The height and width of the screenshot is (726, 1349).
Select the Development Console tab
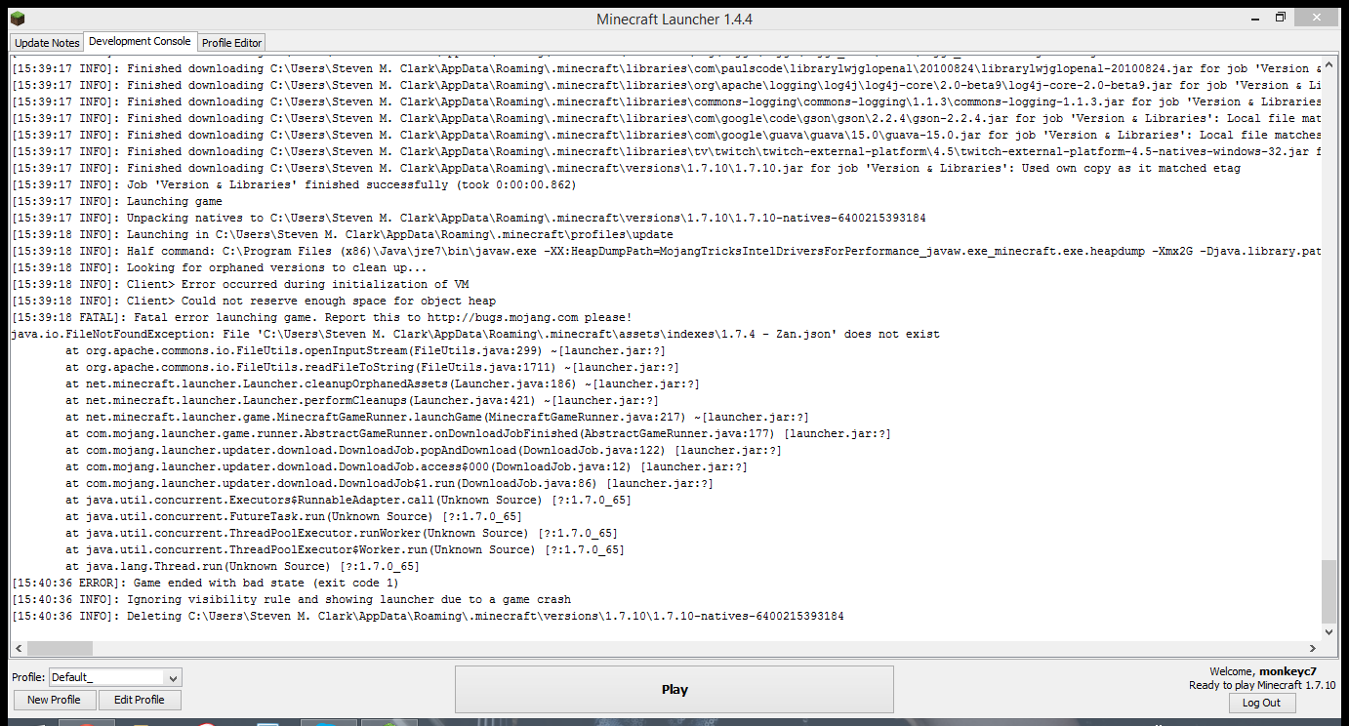[x=140, y=41]
